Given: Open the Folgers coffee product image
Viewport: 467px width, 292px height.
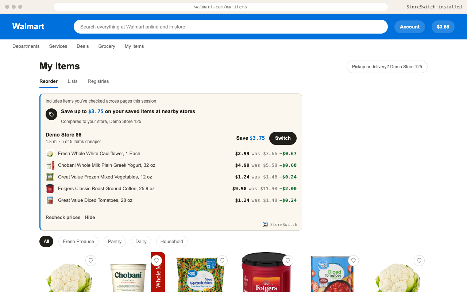Looking at the screenshot, I should pyautogui.click(x=266, y=272).
